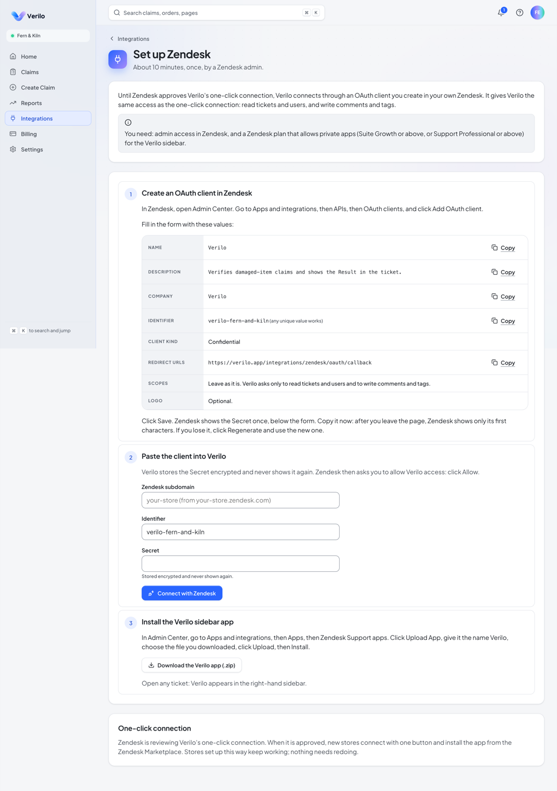
Task: Click the callback URL text
Action: pyautogui.click(x=290, y=363)
